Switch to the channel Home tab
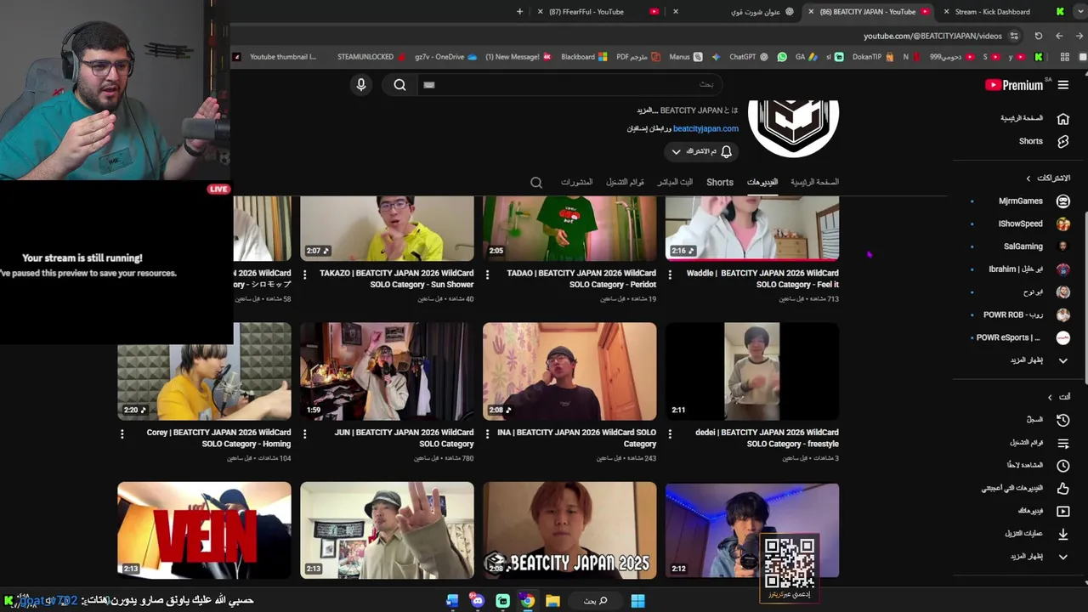 pos(814,182)
